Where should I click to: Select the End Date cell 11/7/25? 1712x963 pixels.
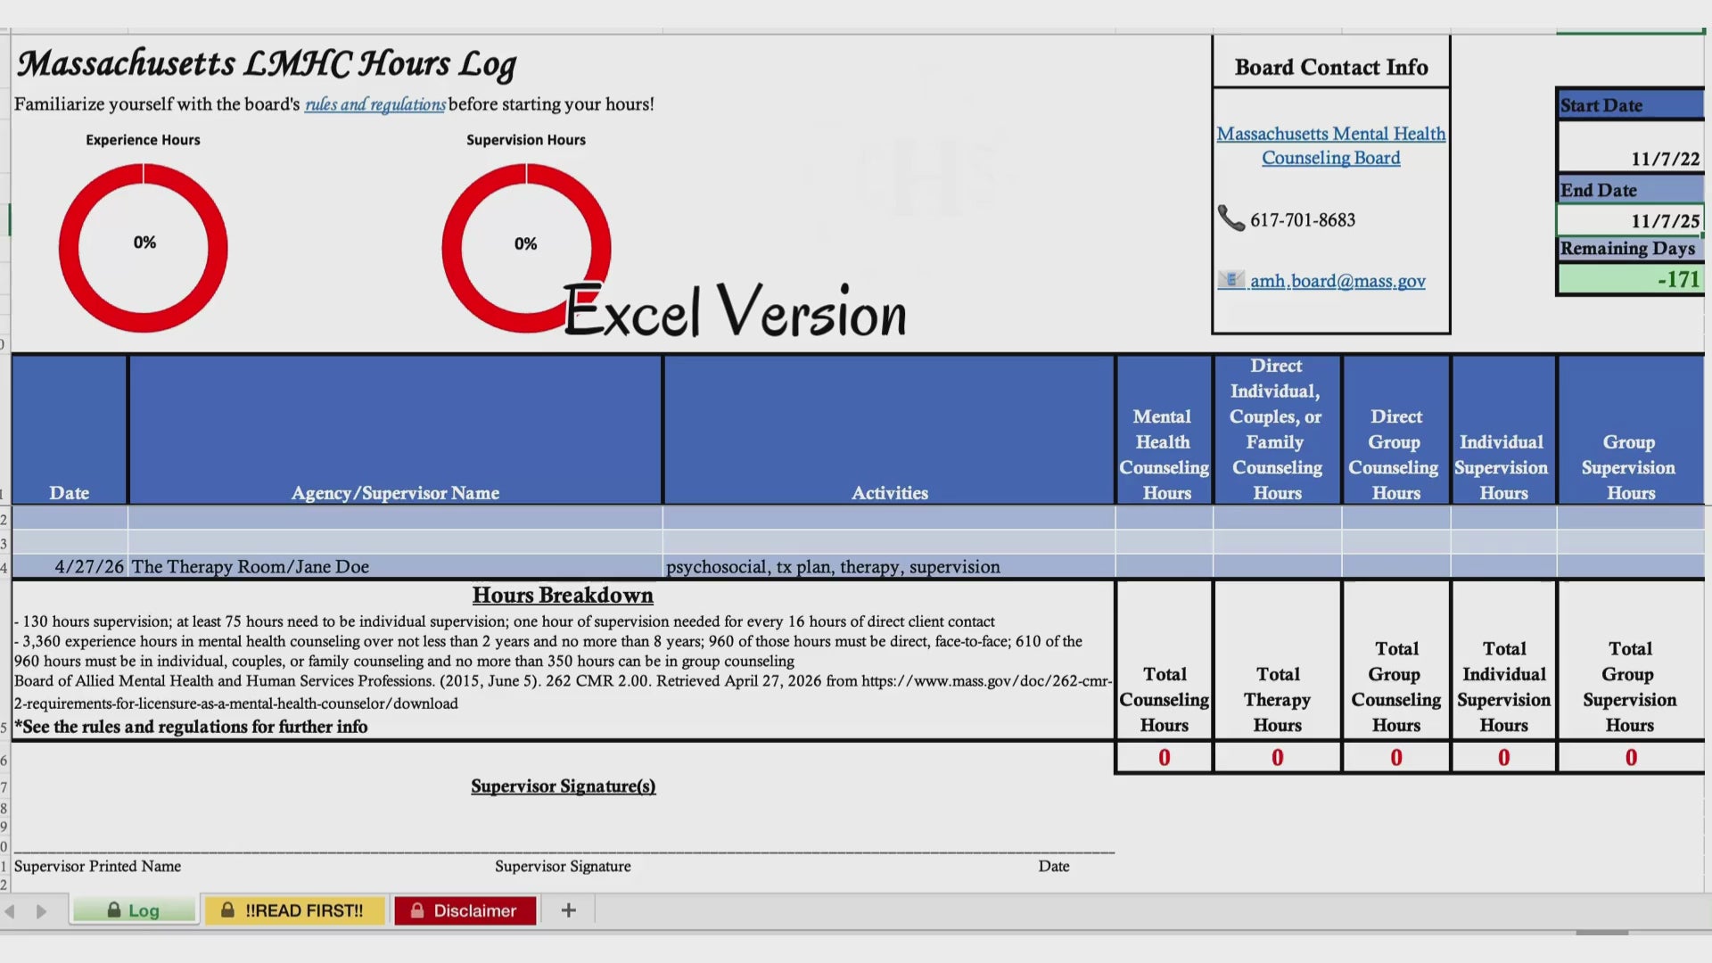point(1631,220)
